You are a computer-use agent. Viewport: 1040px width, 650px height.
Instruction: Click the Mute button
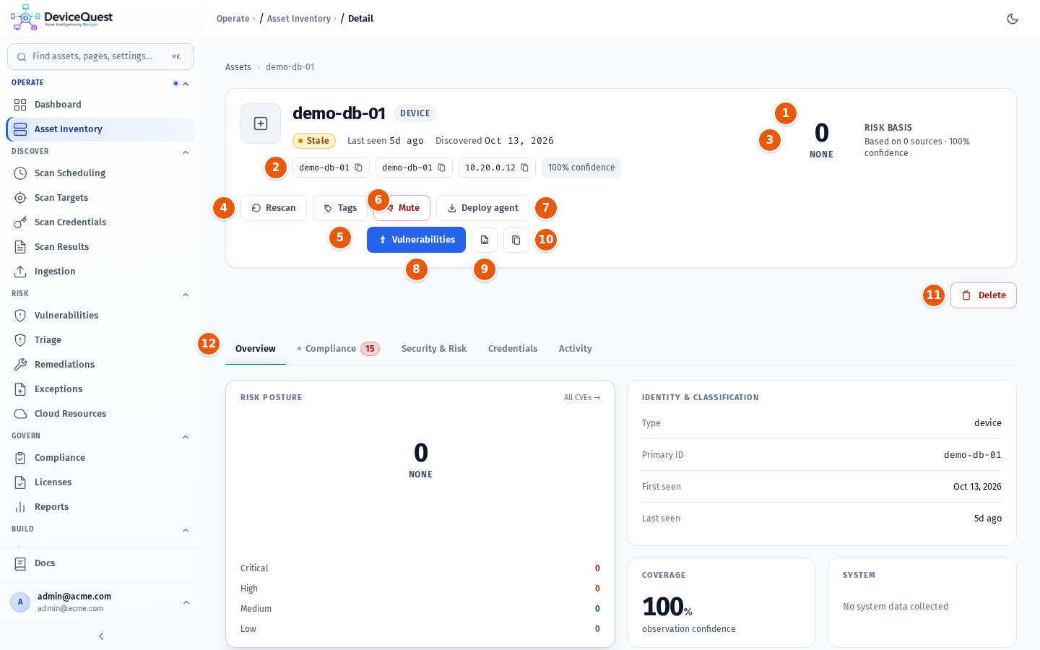(x=402, y=208)
